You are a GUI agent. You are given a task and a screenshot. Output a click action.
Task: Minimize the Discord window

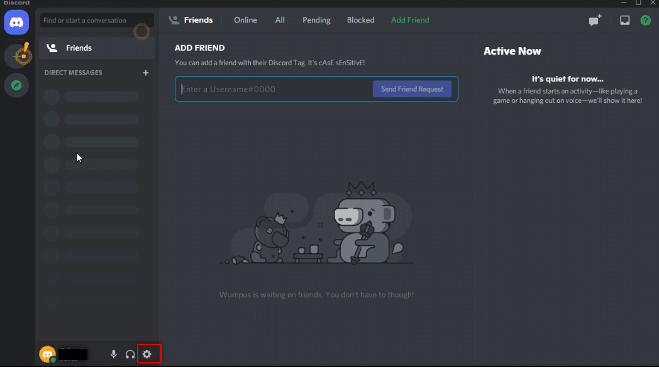pos(624,3)
